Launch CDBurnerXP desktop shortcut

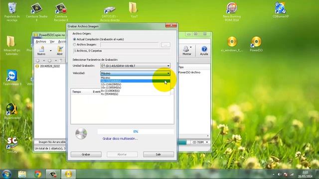point(281,10)
